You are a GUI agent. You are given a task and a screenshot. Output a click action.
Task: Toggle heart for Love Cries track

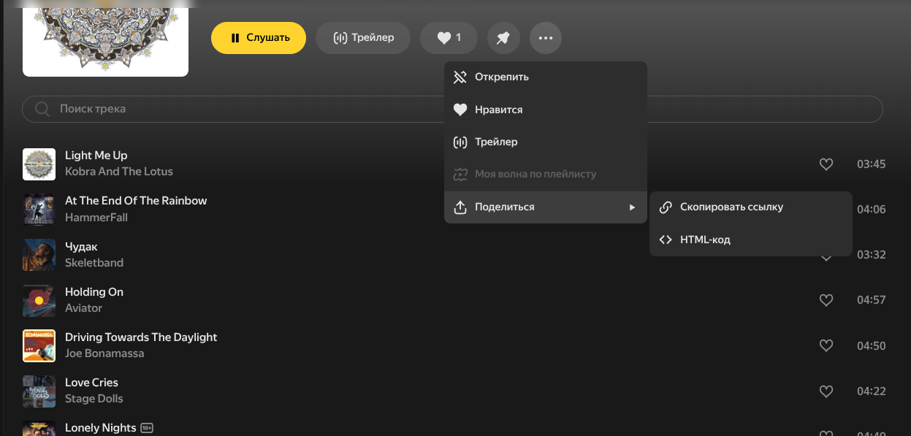pos(826,391)
